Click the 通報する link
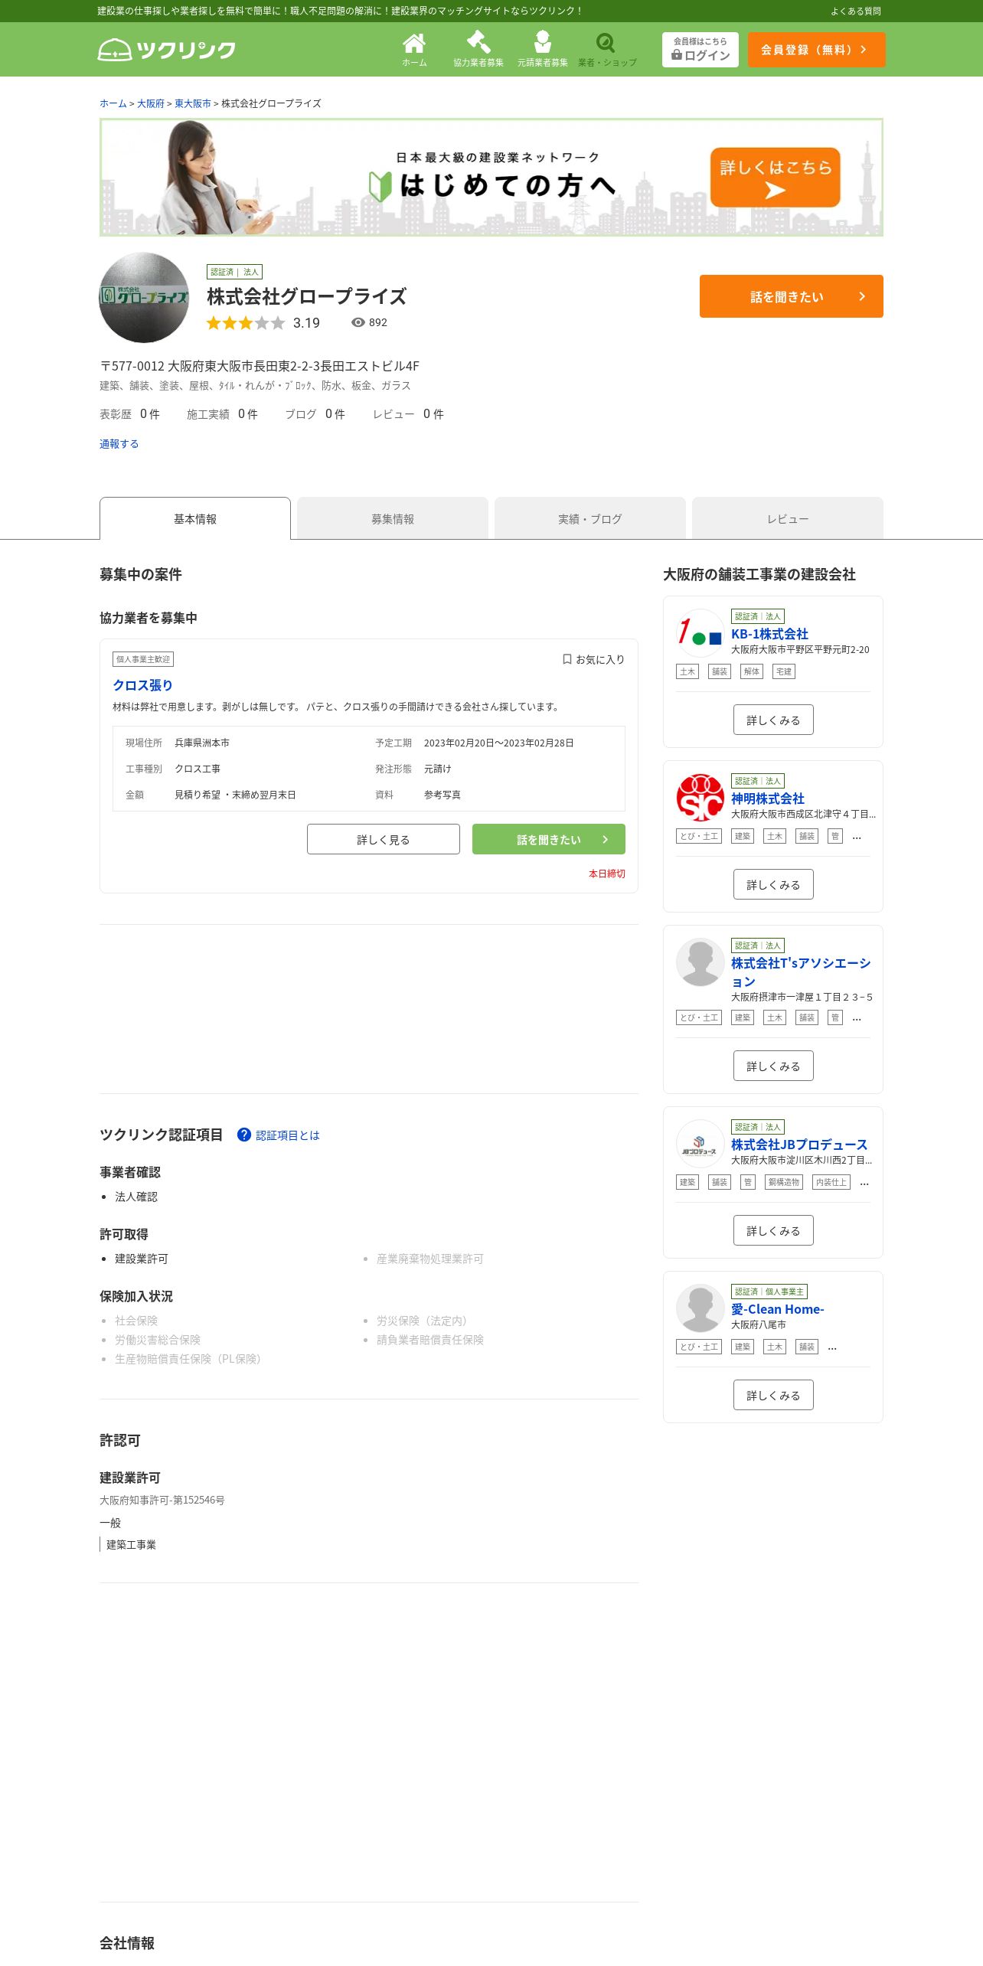The height and width of the screenshot is (1966, 983). point(119,444)
